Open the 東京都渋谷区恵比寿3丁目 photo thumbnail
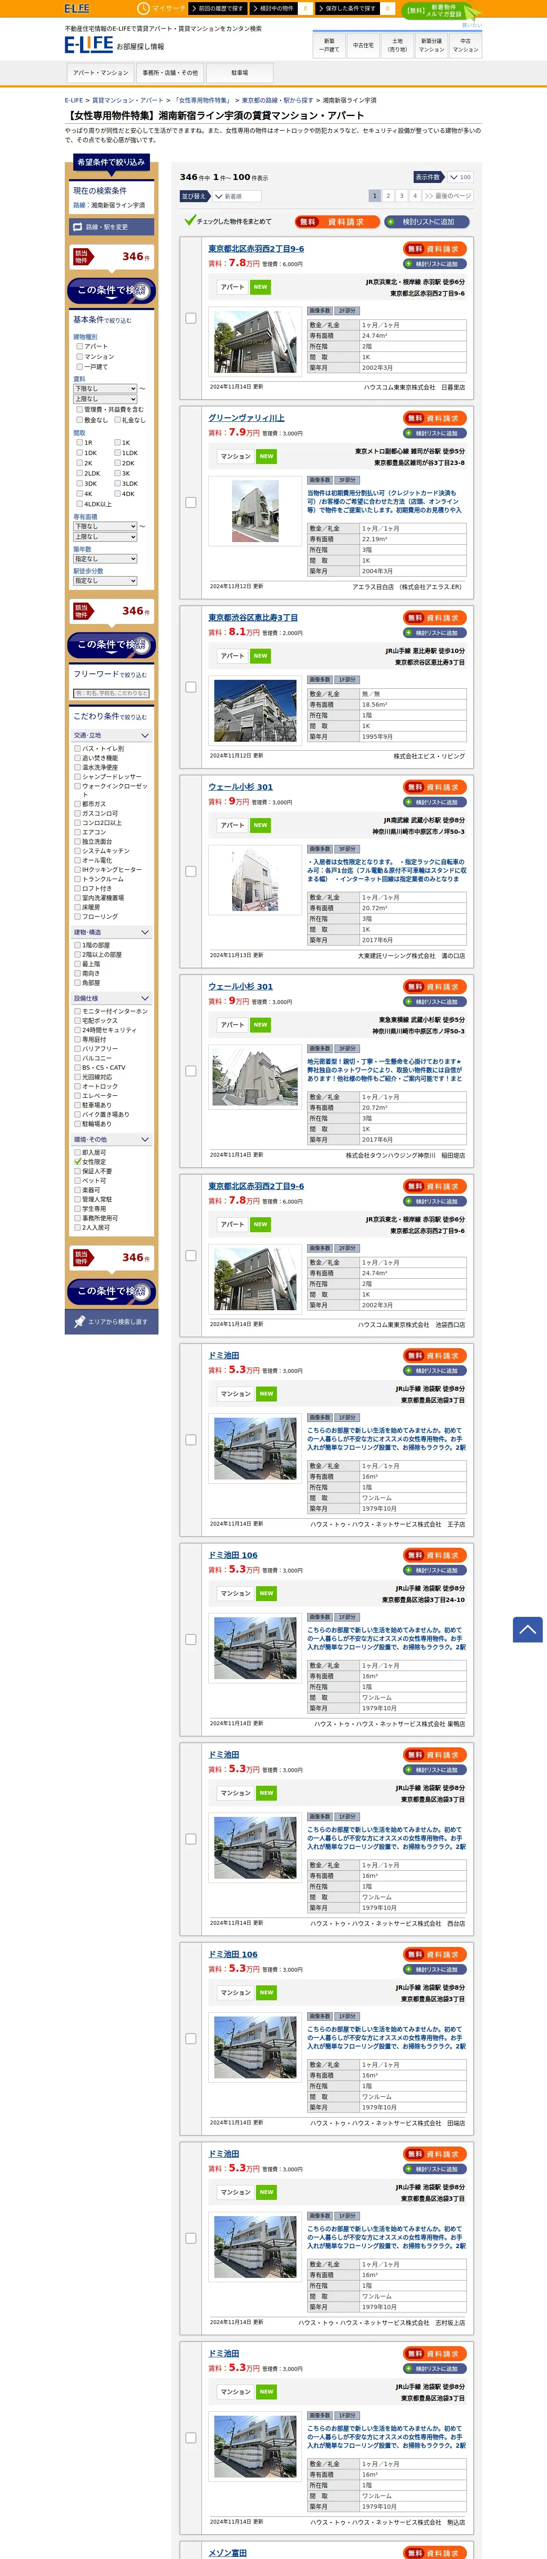 [x=255, y=710]
